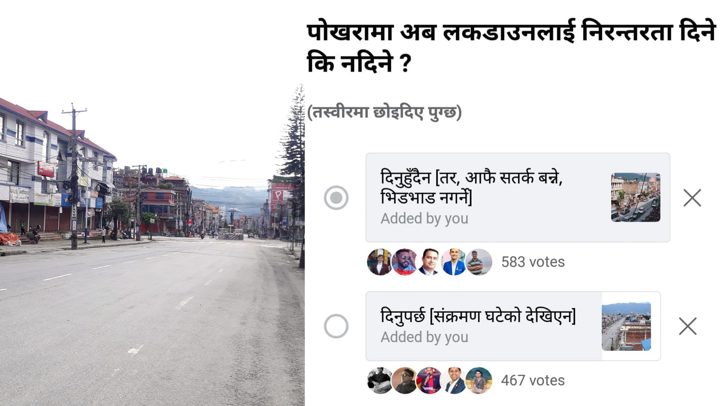The width and height of the screenshot is (723, 406).
Task: Click the fourth voter avatar beside 583 votes
Action: click(x=454, y=262)
